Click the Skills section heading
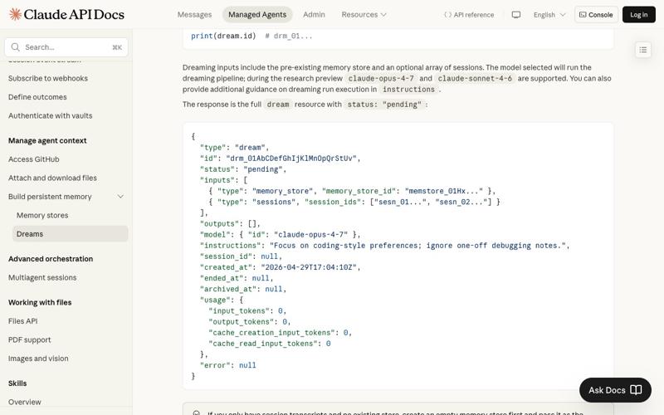 (17, 383)
